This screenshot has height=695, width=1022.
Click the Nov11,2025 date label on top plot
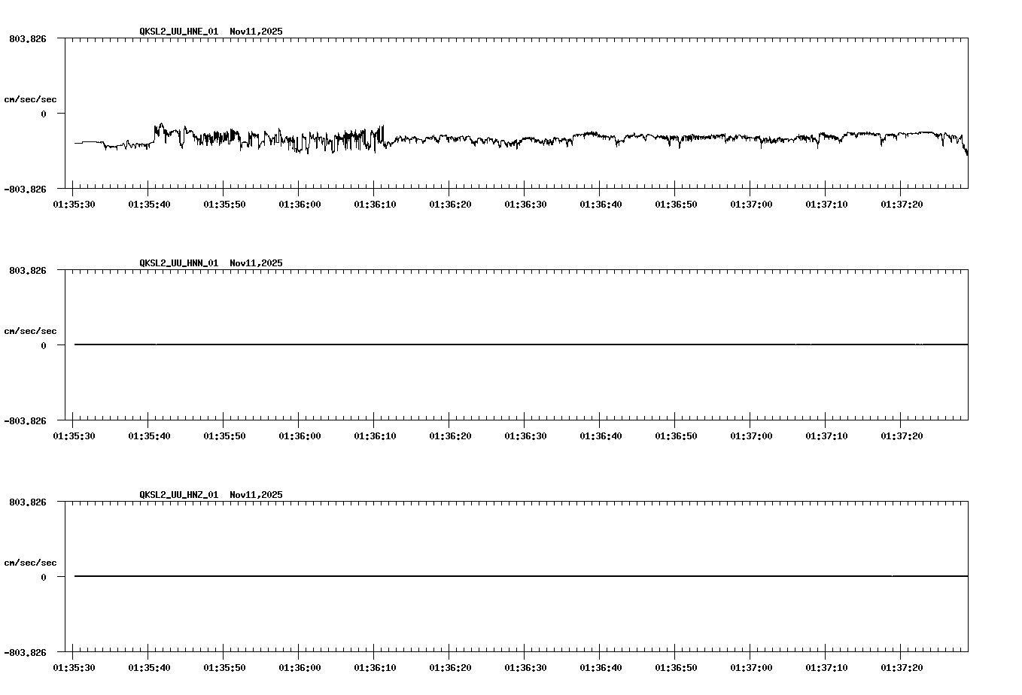point(256,32)
